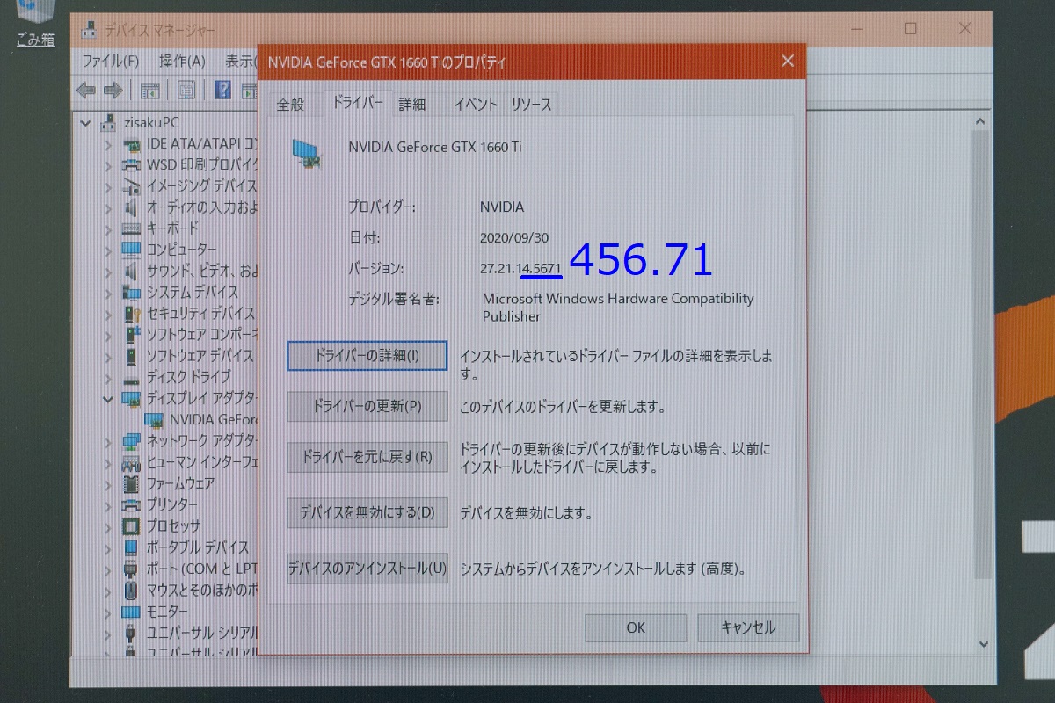Select the zisakuPC label in the tree

(x=151, y=122)
